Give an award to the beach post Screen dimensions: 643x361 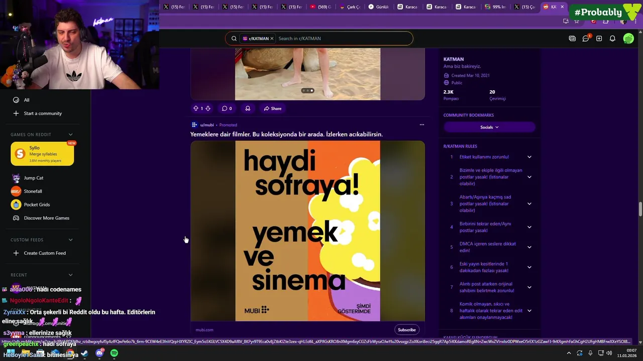click(248, 108)
